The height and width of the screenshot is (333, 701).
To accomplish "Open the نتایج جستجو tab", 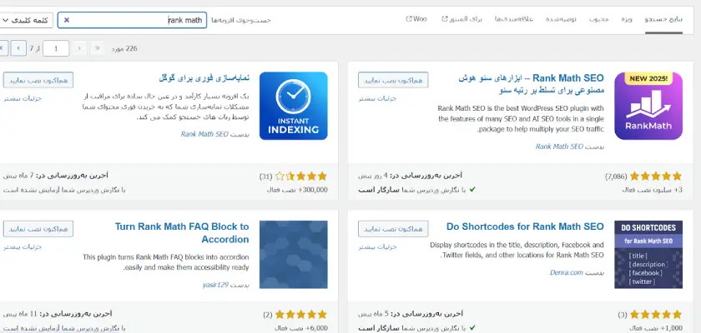I will pyautogui.click(x=663, y=20).
